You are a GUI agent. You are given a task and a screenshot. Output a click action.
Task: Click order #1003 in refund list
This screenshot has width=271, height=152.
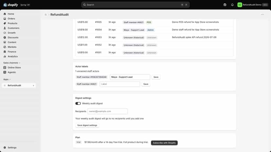tap(98, 37)
